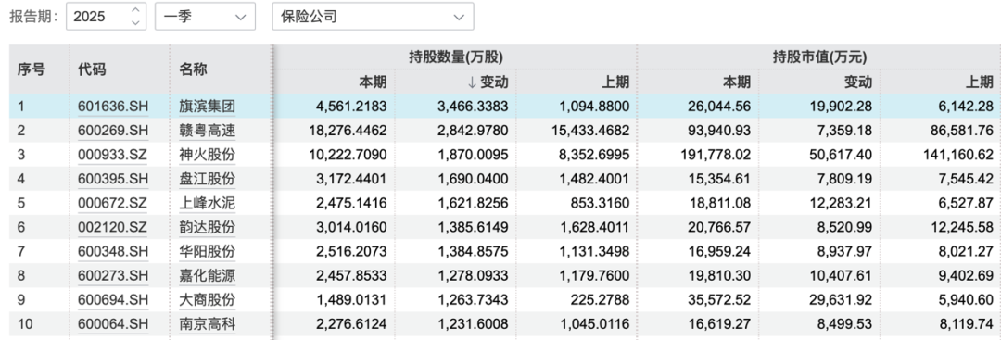
Task: Open stock name 华阳股份
Action: point(207,251)
